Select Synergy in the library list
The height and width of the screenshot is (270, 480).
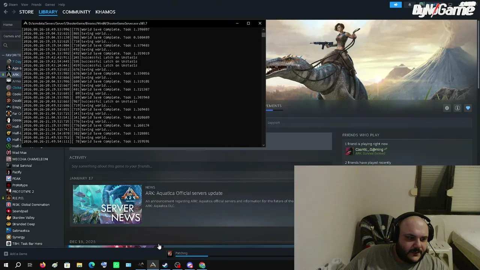pyautogui.click(x=18, y=237)
